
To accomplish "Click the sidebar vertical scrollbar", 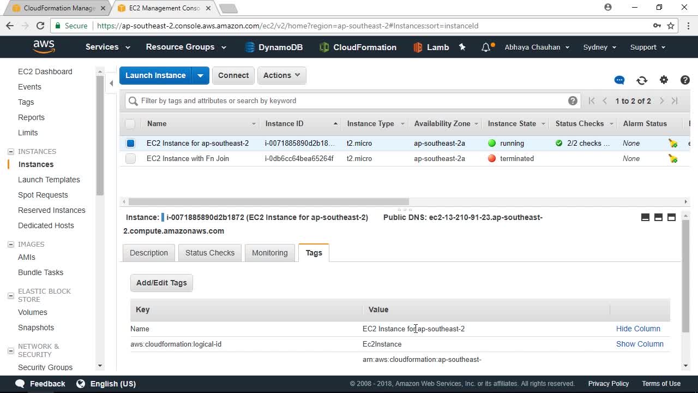I will tap(100, 135).
